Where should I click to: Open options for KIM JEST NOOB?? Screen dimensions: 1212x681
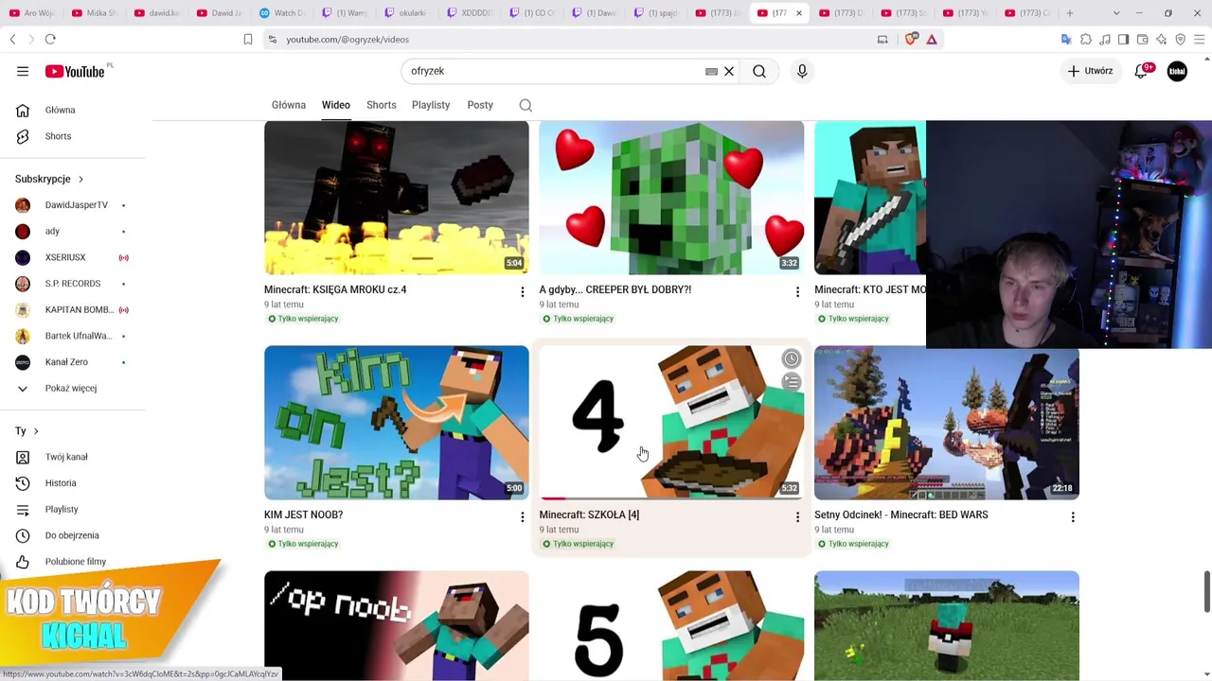coord(522,517)
